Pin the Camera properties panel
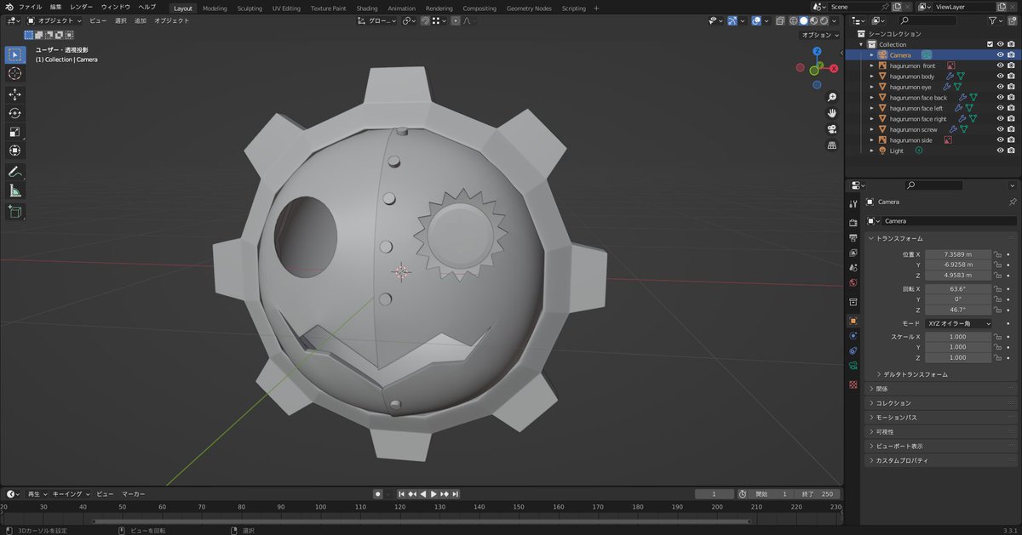 tap(1012, 202)
